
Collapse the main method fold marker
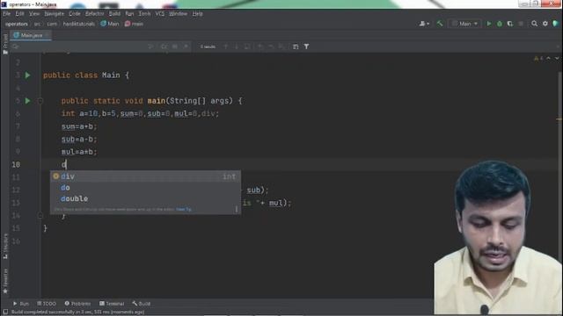(x=40, y=101)
